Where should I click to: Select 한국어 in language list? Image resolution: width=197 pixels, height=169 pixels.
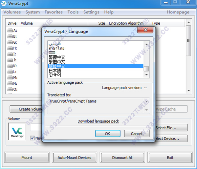(x=96, y=75)
